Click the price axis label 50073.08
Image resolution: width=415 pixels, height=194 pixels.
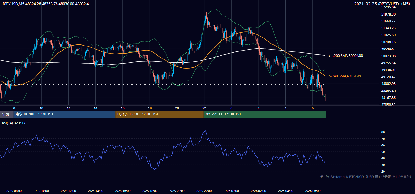tap(388, 56)
